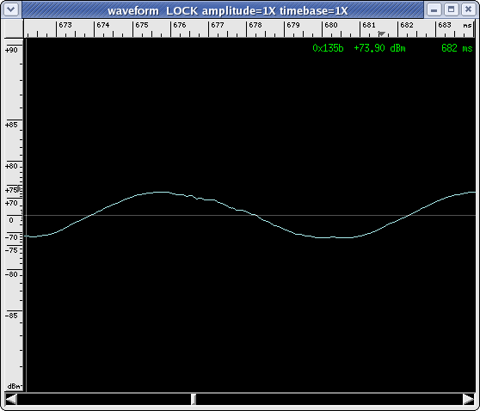The image size is (480, 411).
Task: Click the -80 amplitude scale label
Action: click(x=11, y=274)
